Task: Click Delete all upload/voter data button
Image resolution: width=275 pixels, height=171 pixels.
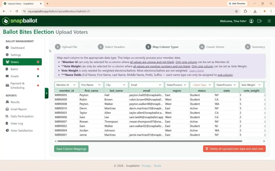Action: (234, 149)
